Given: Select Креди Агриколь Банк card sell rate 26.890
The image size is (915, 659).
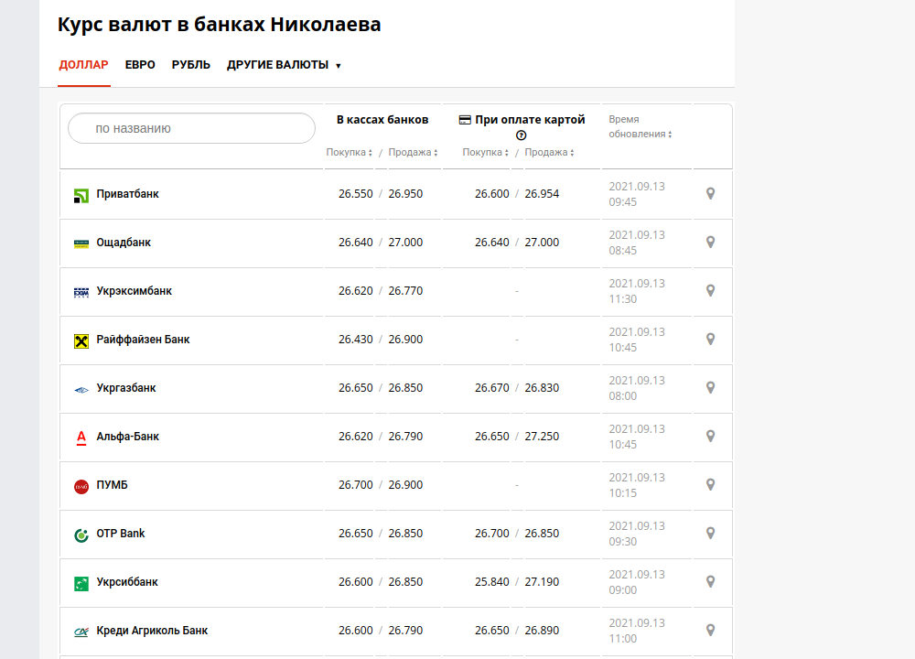Looking at the screenshot, I should click(x=542, y=630).
